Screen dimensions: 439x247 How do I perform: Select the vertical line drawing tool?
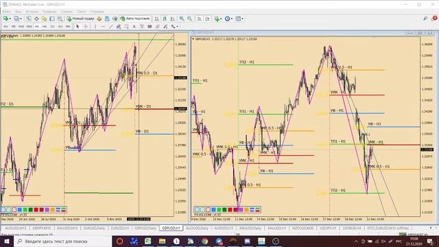tap(95, 27)
